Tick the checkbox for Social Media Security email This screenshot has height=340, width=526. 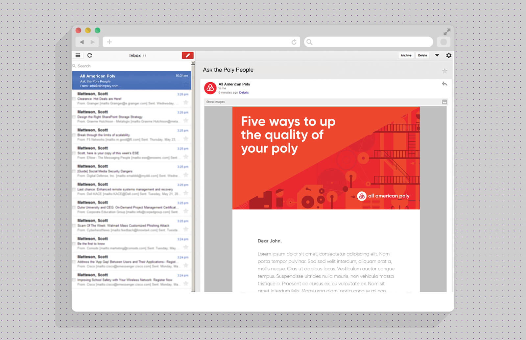pos(74,171)
